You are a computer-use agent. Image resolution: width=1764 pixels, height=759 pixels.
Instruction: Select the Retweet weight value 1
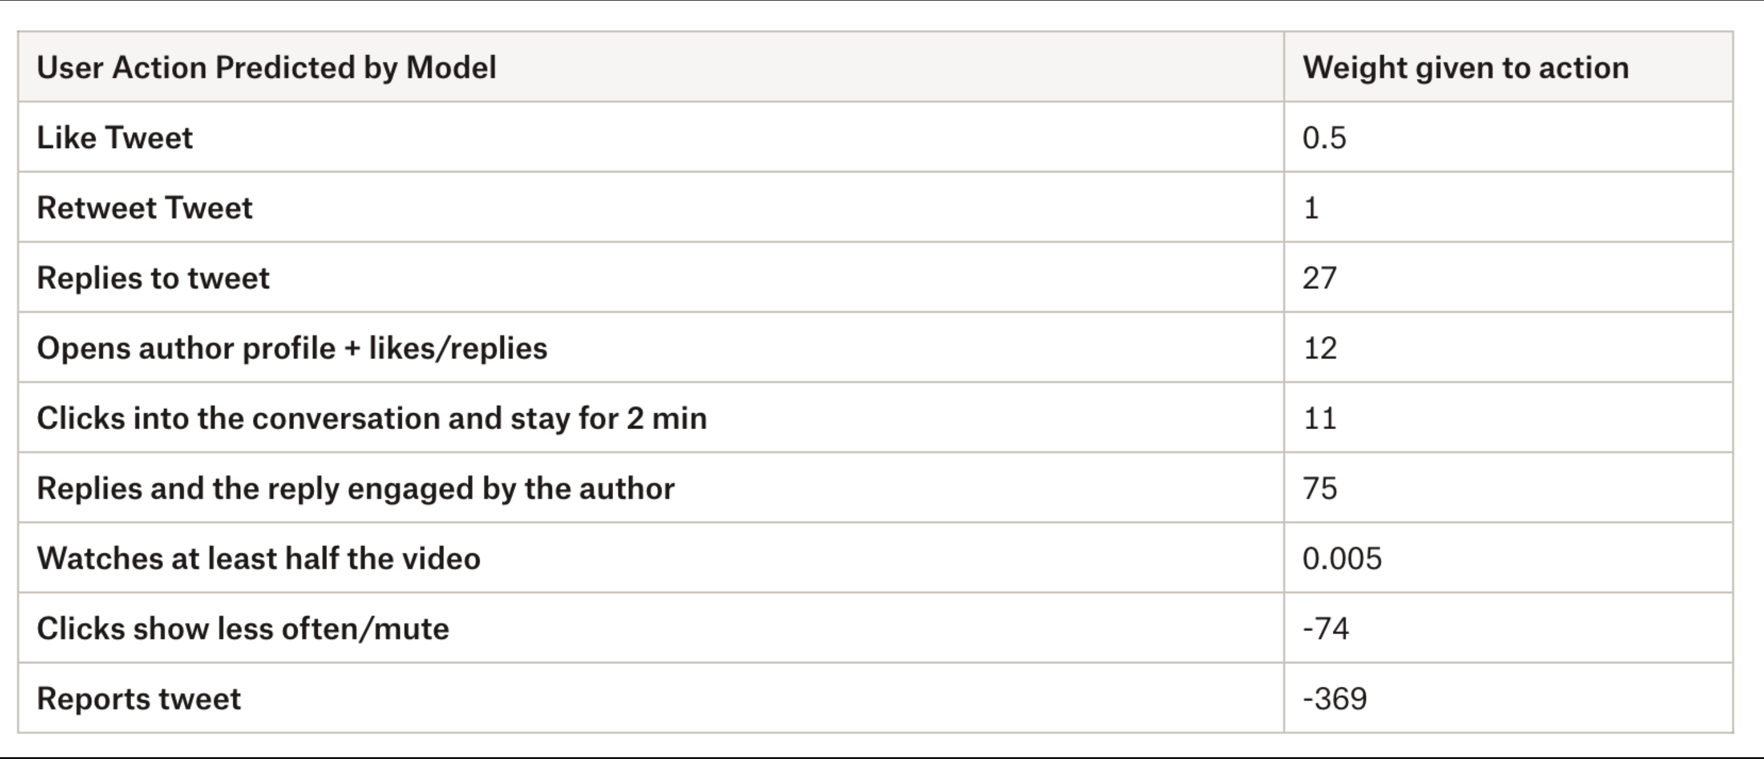point(1311,208)
